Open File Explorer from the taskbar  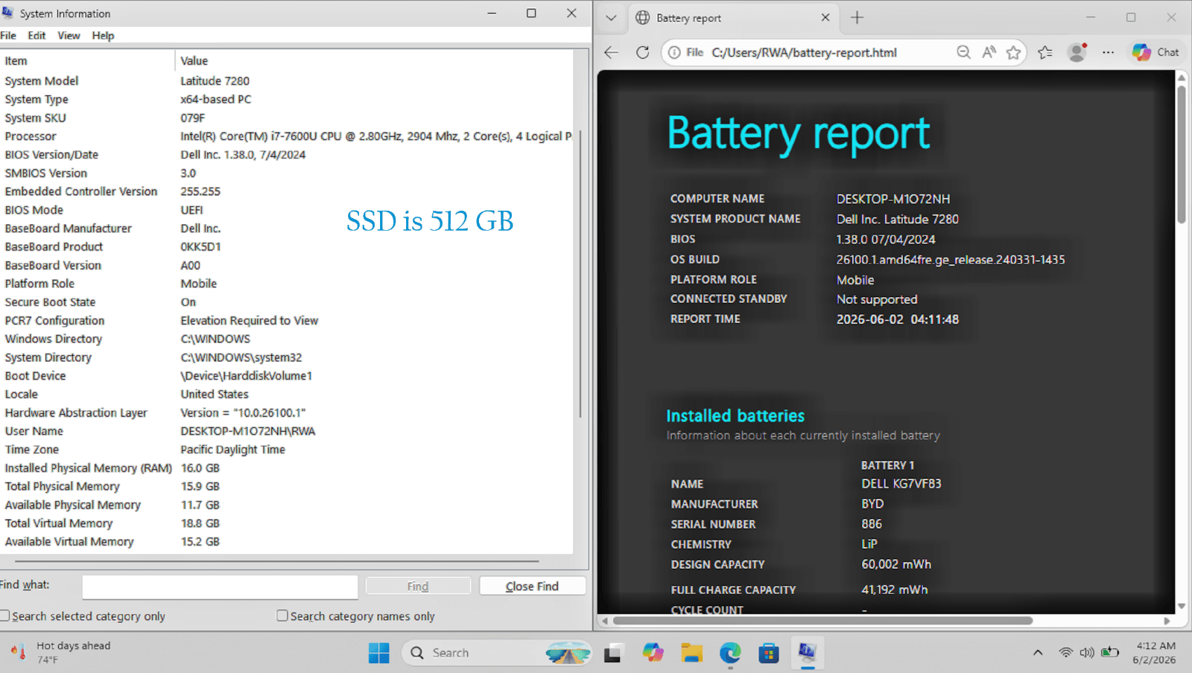[692, 653]
